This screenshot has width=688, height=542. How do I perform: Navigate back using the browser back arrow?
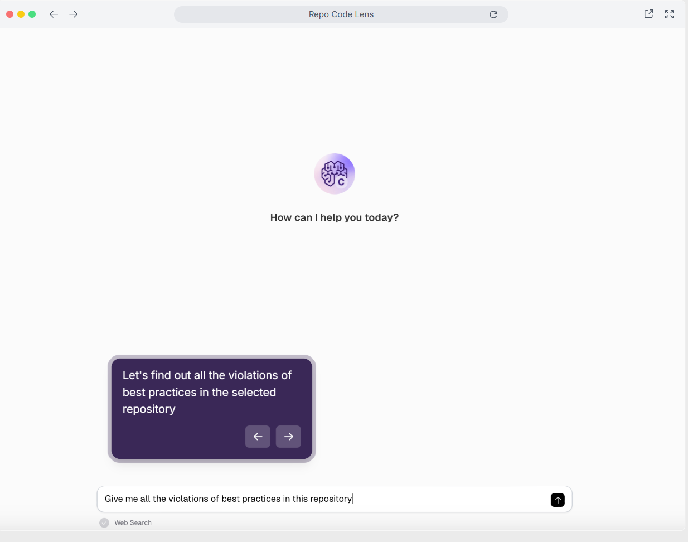pyautogui.click(x=54, y=14)
